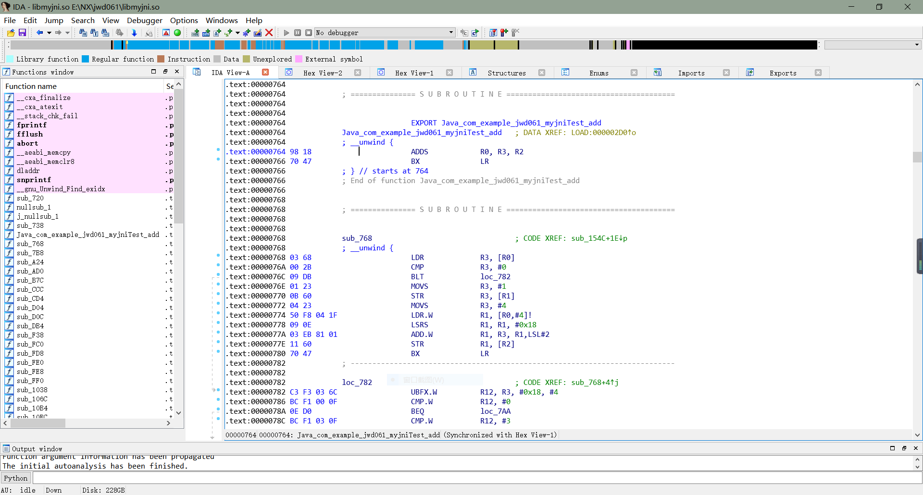Float the Functions window panel
The image size is (923, 495).
tap(165, 72)
